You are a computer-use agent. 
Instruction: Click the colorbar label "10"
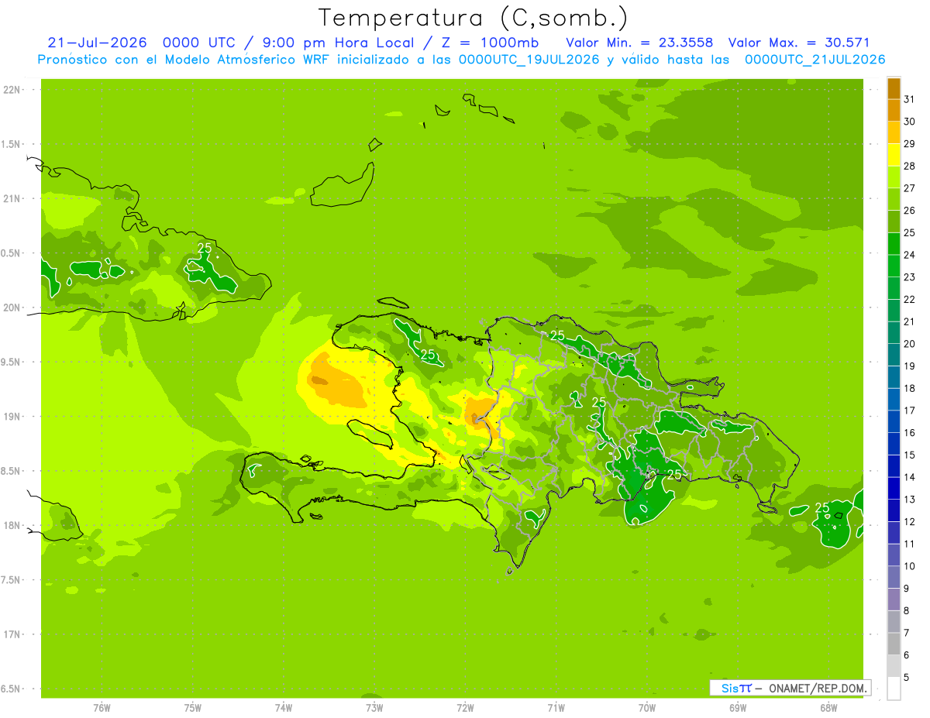pyautogui.click(x=909, y=566)
